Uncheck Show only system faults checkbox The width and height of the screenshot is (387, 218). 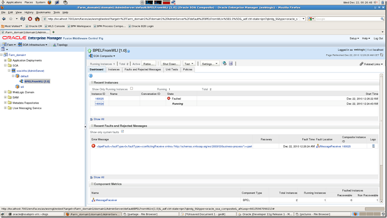tap(122, 131)
